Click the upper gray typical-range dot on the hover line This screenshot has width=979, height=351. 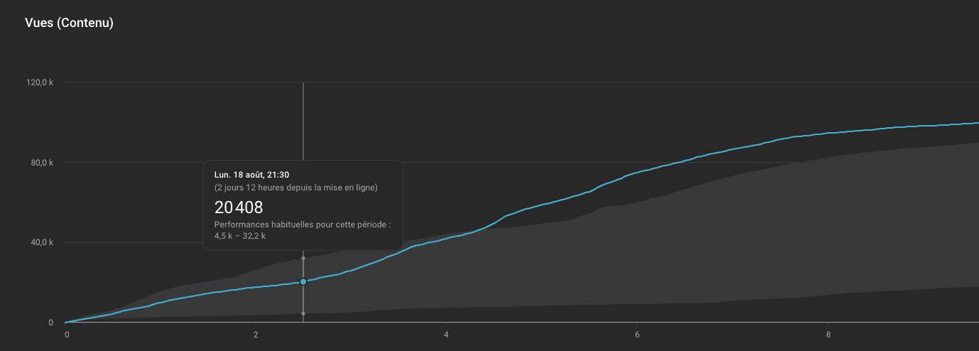click(303, 258)
